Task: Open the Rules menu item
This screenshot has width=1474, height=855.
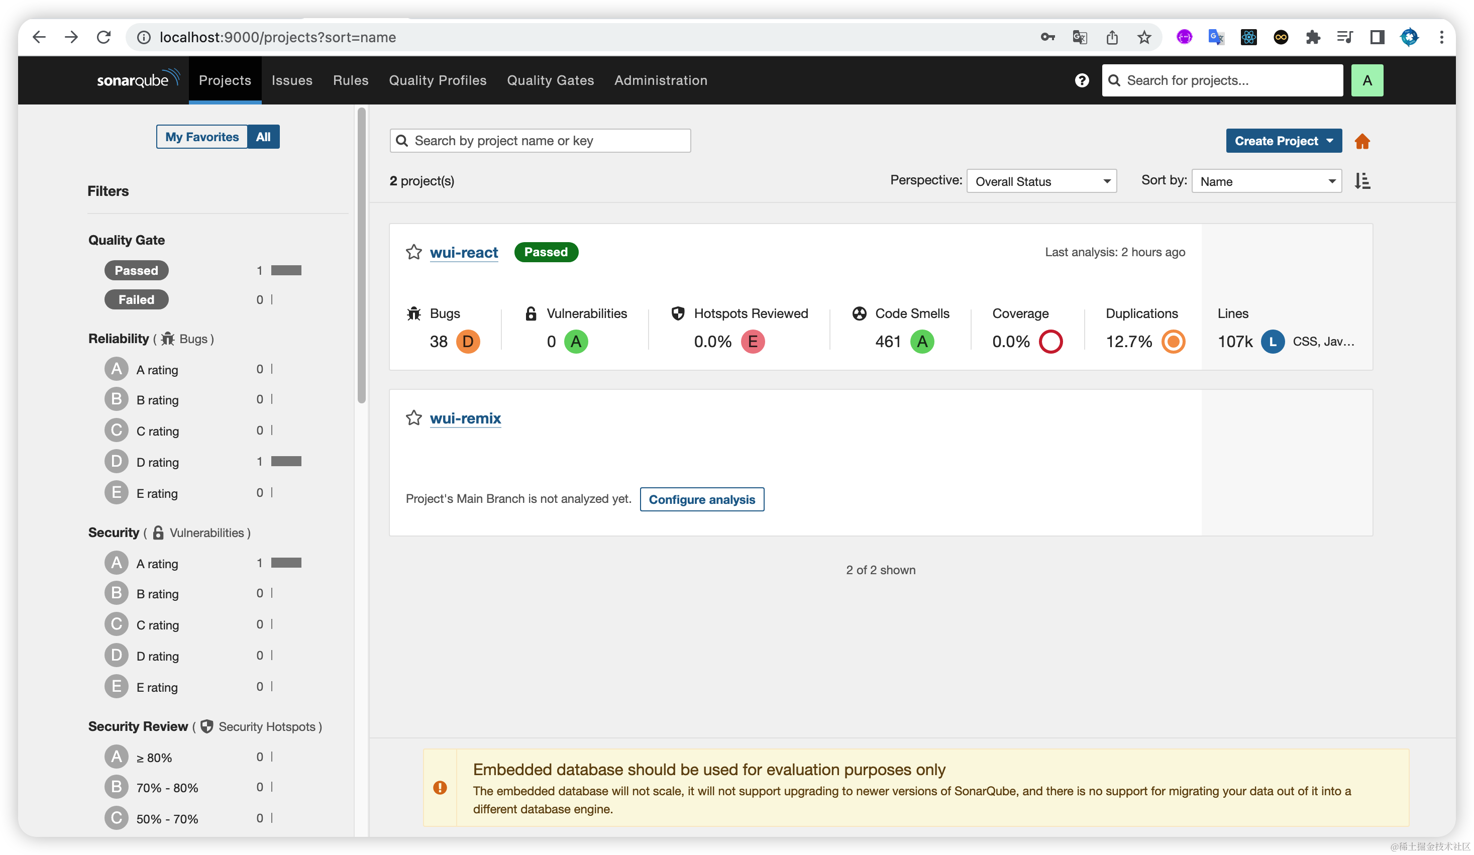Action: click(x=350, y=80)
